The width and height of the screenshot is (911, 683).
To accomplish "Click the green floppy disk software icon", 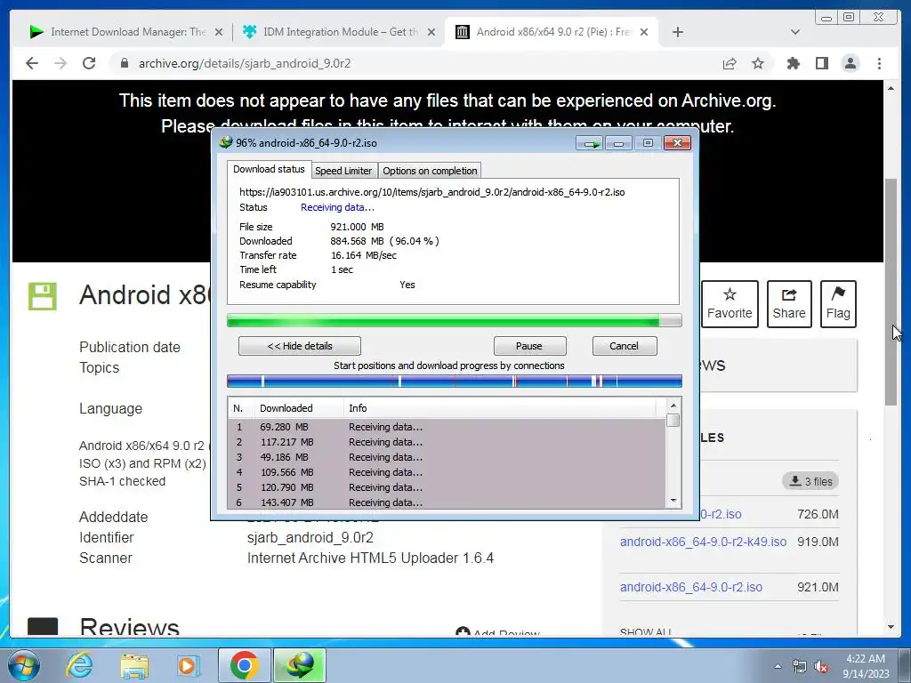I will tap(43, 296).
